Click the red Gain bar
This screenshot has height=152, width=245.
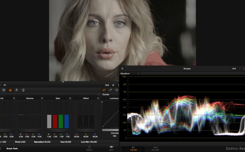[55, 122]
